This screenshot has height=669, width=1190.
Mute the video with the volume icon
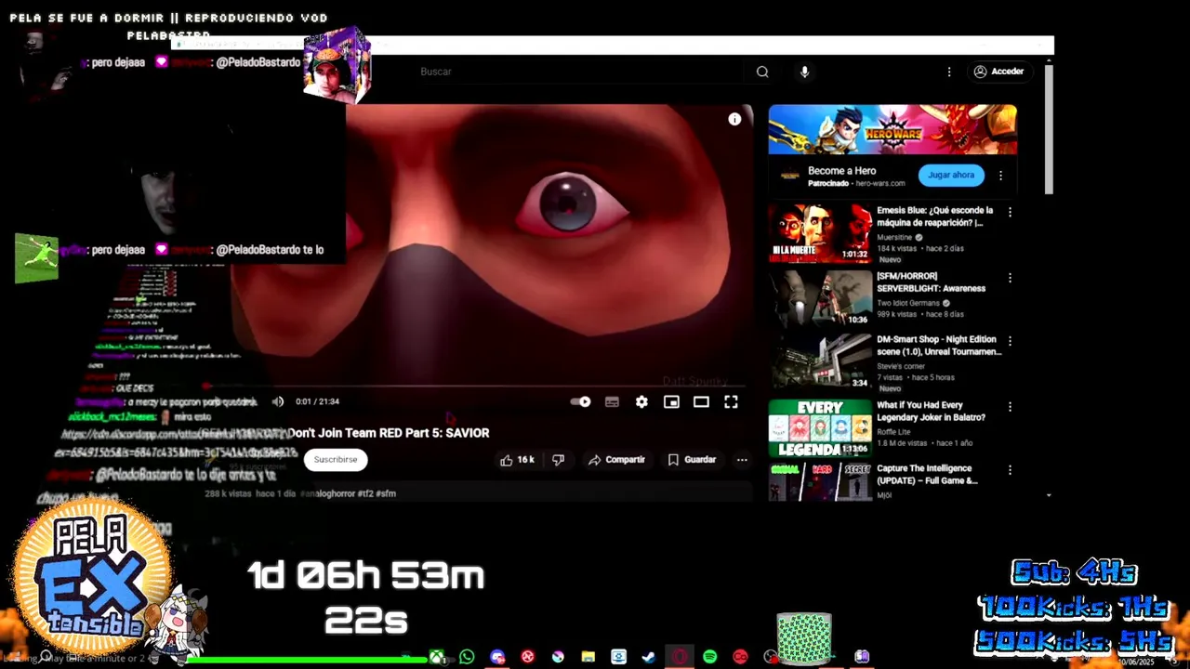(x=277, y=401)
